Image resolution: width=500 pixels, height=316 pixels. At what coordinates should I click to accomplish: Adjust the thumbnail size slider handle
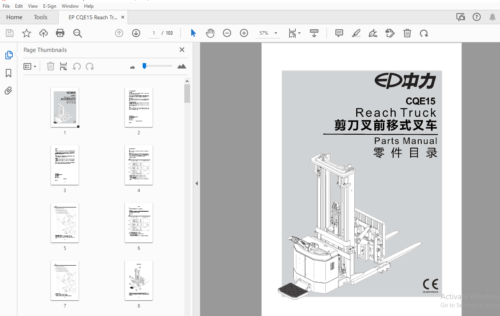pos(144,66)
